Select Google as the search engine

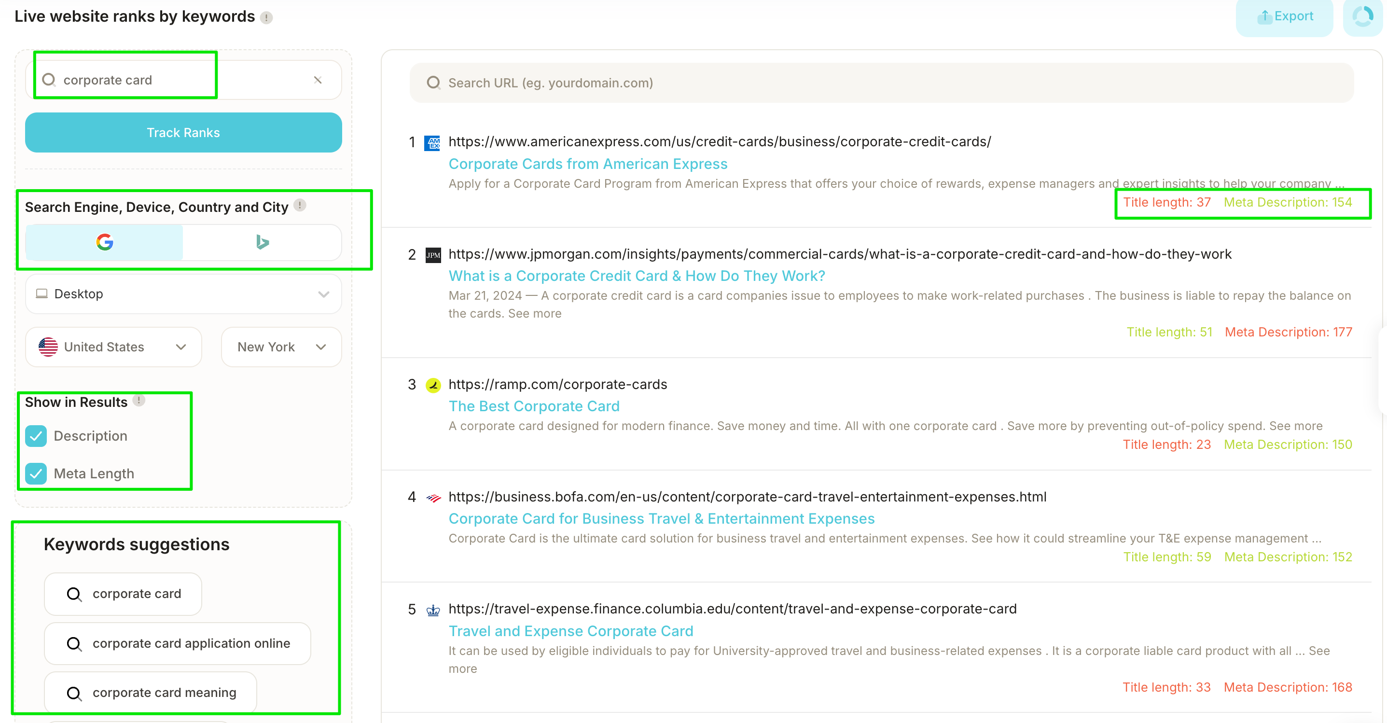(x=104, y=242)
